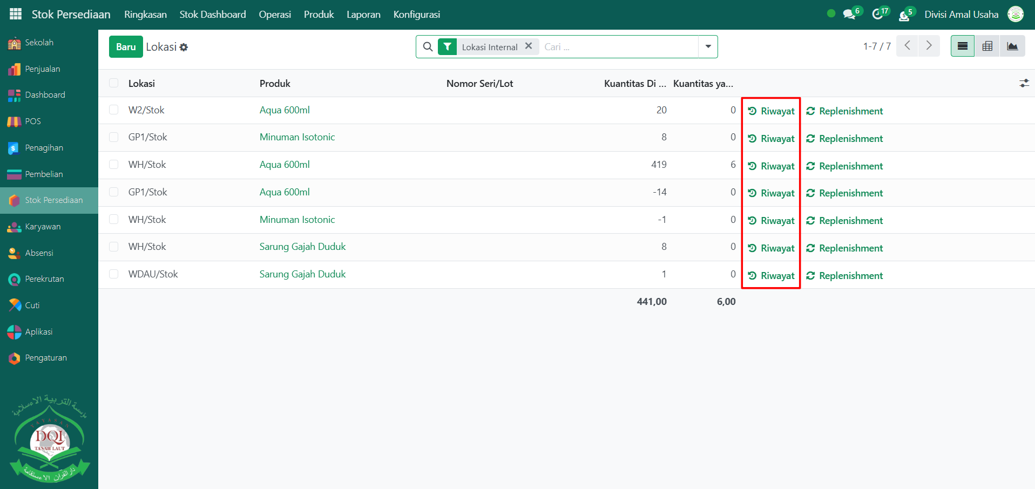Expand the search options dropdown arrow

[x=708, y=46]
